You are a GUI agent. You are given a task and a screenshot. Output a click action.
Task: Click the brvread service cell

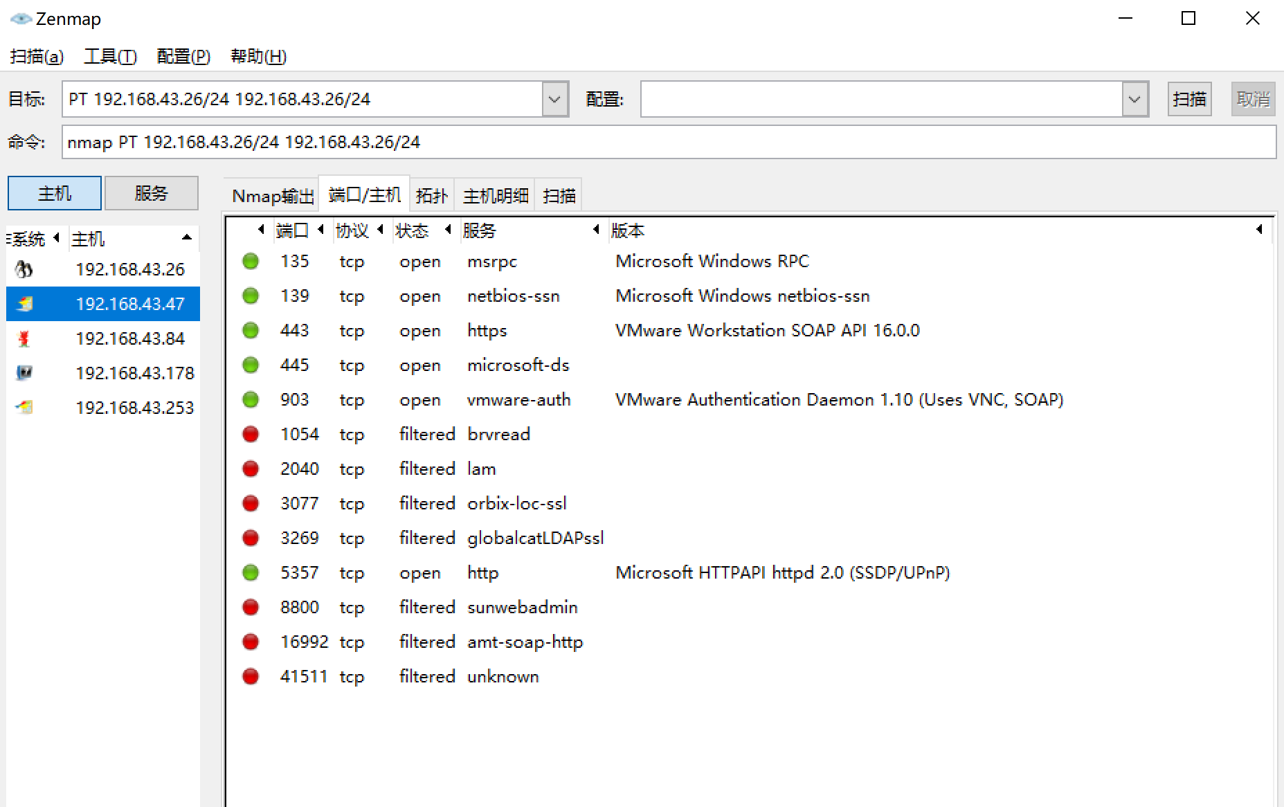[499, 435]
